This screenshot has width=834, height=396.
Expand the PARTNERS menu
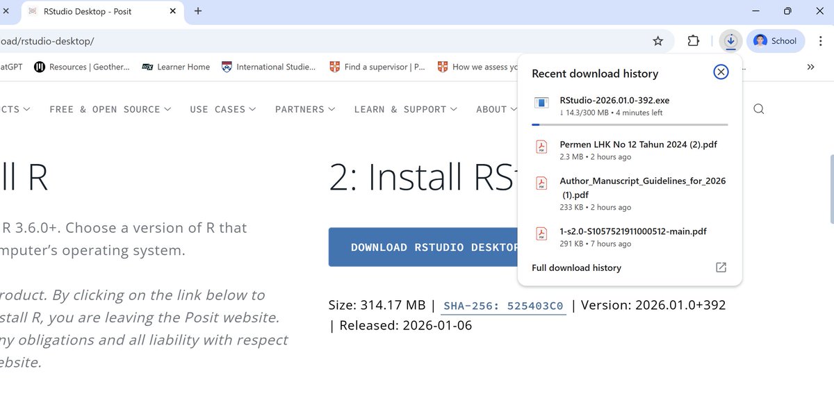(305, 109)
